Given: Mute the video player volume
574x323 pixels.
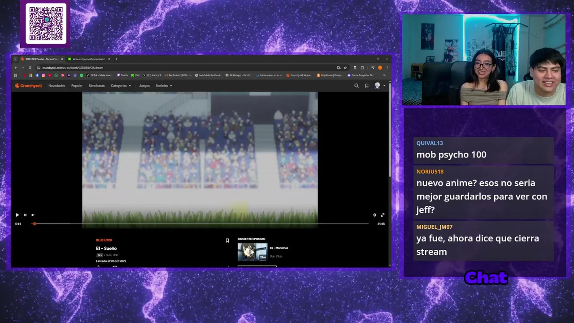Looking at the screenshot, I should pyautogui.click(x=33, y=215).
